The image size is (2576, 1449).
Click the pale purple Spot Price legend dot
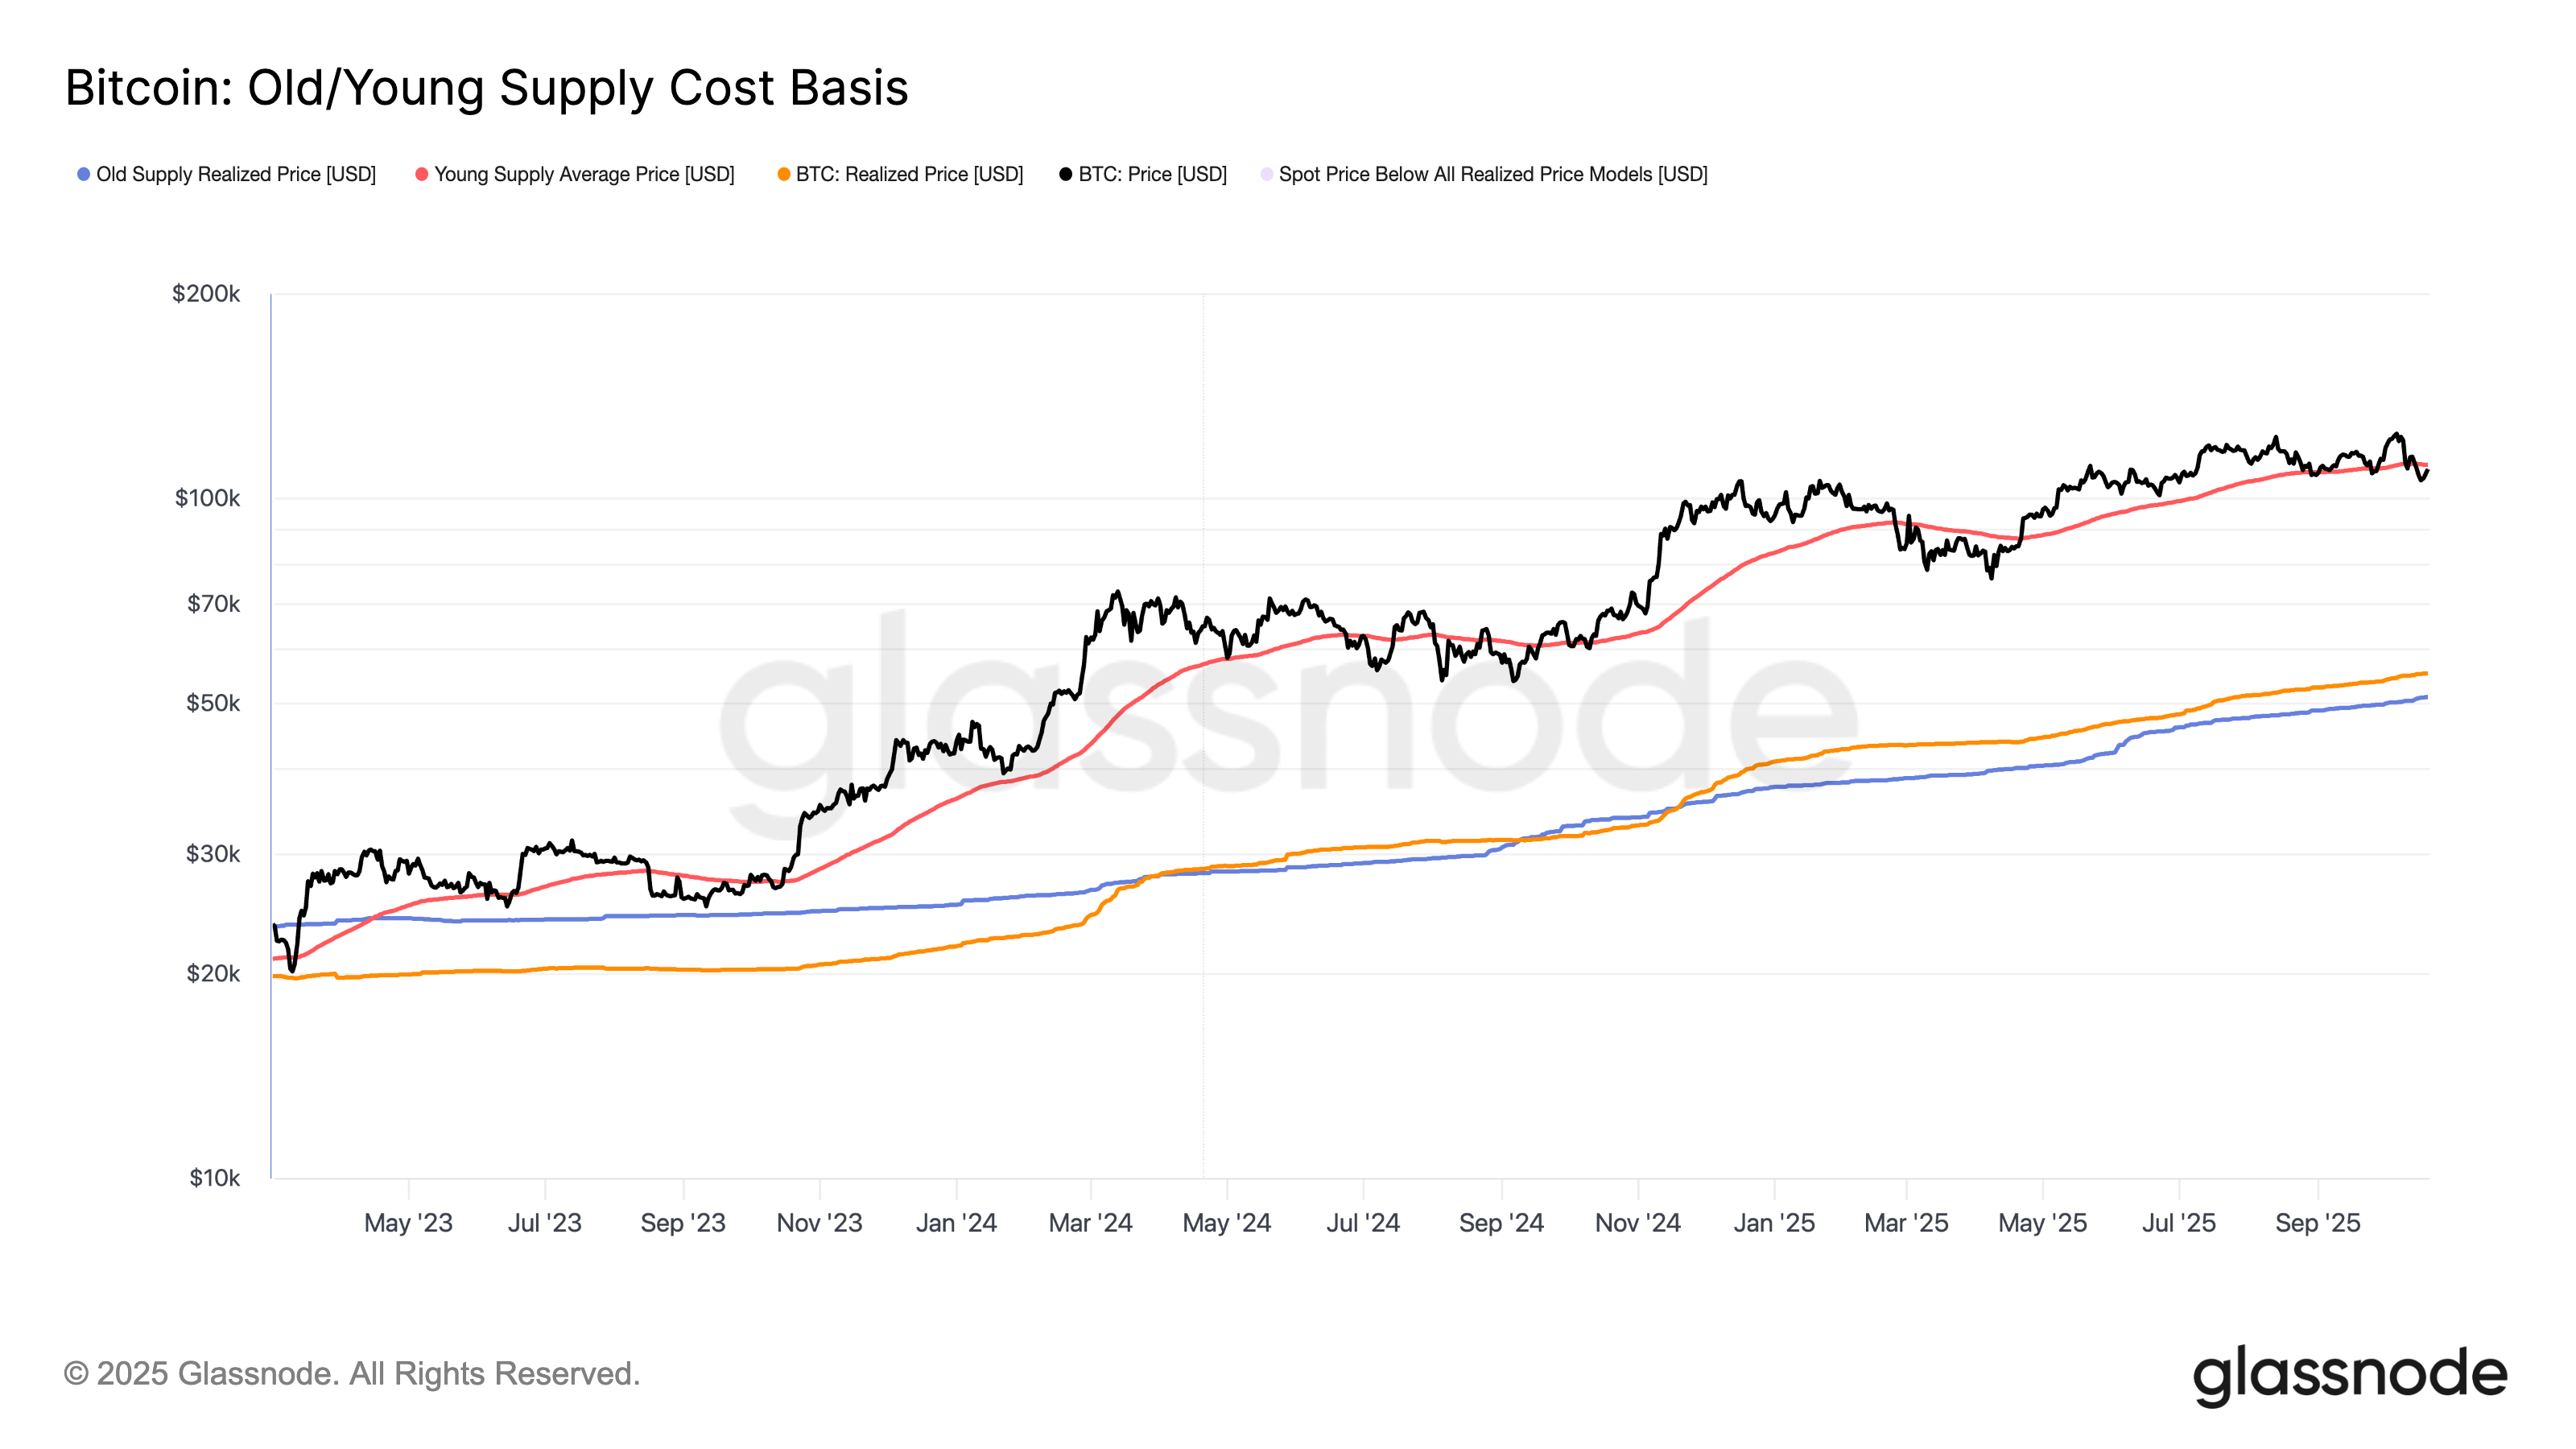click(x=1267, y=175)
